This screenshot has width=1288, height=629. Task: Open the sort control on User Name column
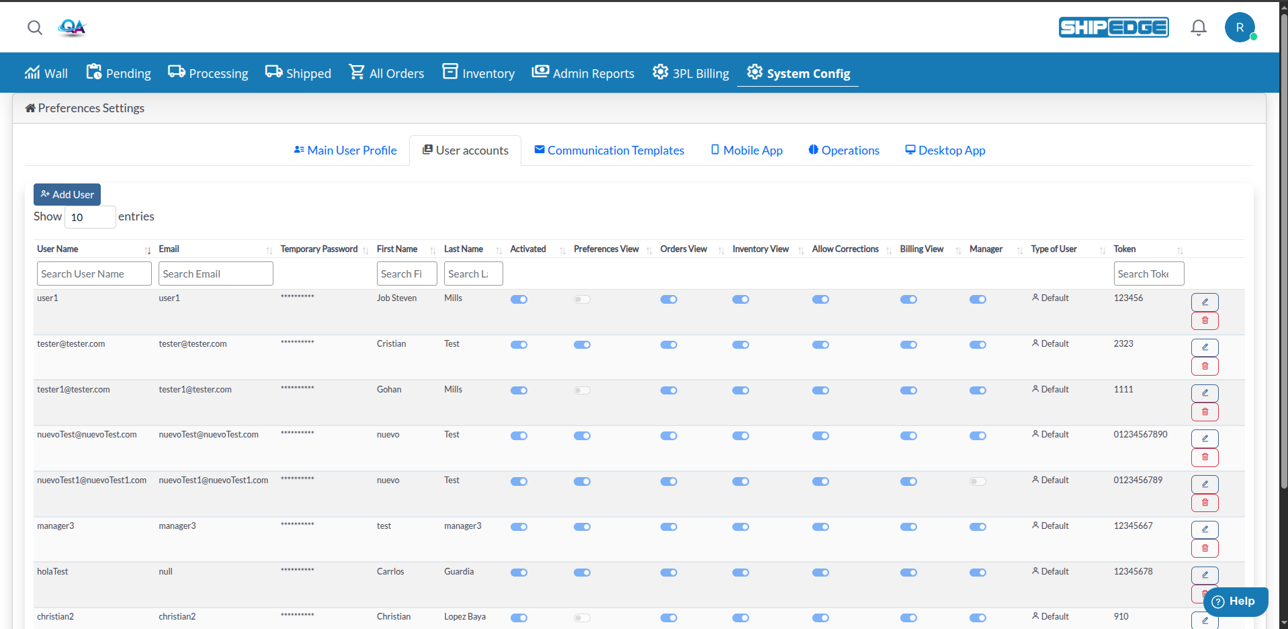pyautogui.click(x=148, y=249)
